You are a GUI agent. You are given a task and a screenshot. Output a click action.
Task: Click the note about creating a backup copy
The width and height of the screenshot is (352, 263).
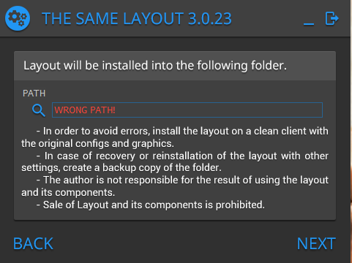click(x=175, y=161)
